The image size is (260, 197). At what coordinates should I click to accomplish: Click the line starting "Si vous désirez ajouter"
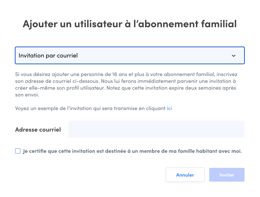(129, 74)
